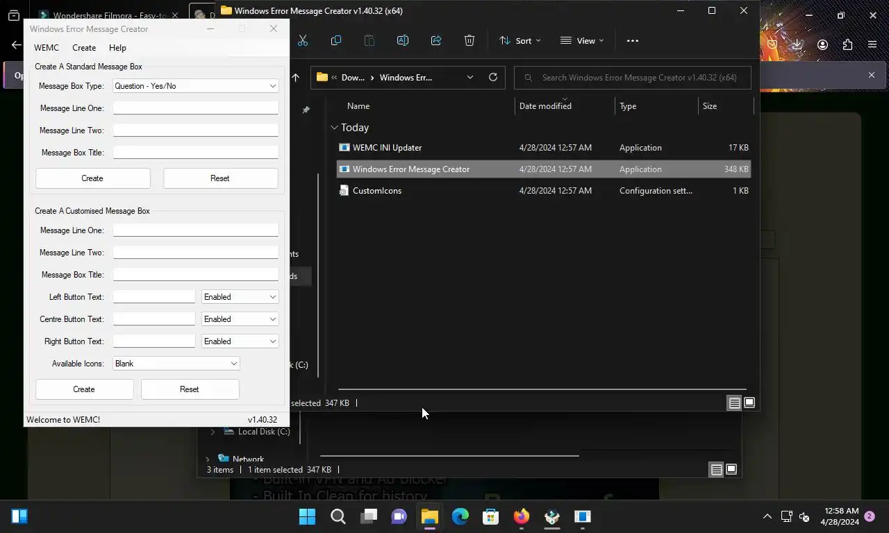Click standard Message Line One field
The height and width of the screenshot is (533, 889).
coord(196,108)
